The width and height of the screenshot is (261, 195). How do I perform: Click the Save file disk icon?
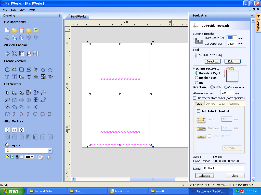pos(21,30)
